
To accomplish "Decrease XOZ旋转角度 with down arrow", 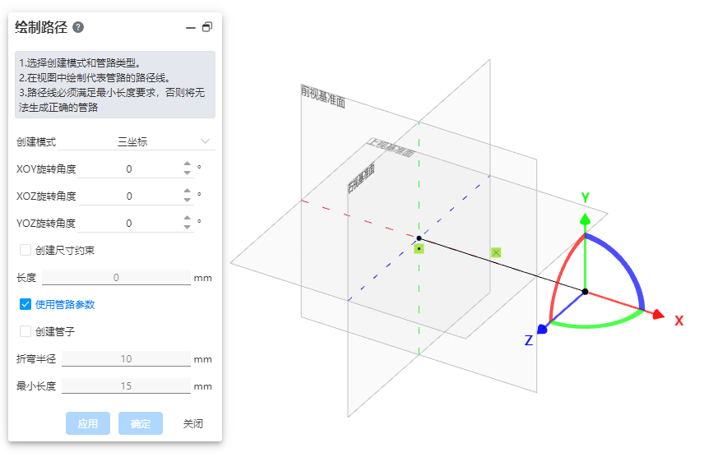I will 188,201.
